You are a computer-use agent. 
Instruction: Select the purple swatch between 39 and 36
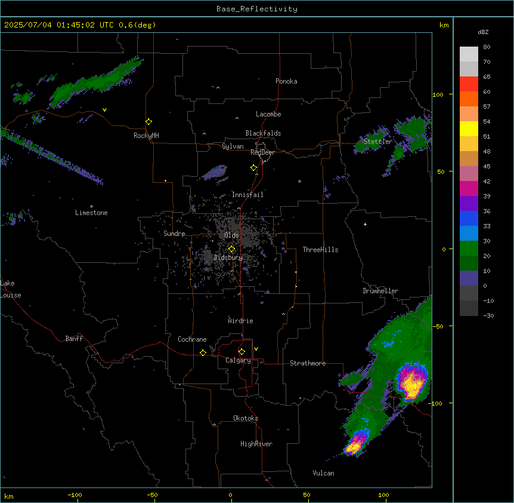tap(469, 204)
